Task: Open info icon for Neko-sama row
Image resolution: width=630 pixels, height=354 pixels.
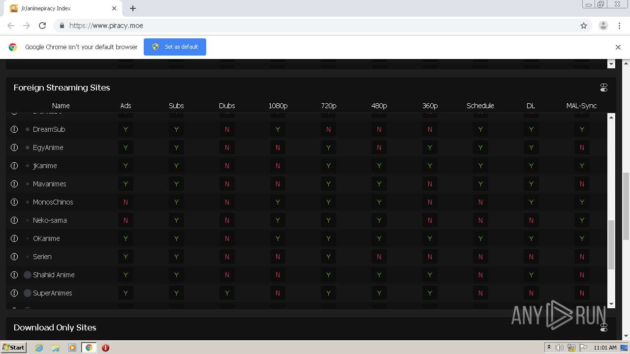Action: pos(14,220)
